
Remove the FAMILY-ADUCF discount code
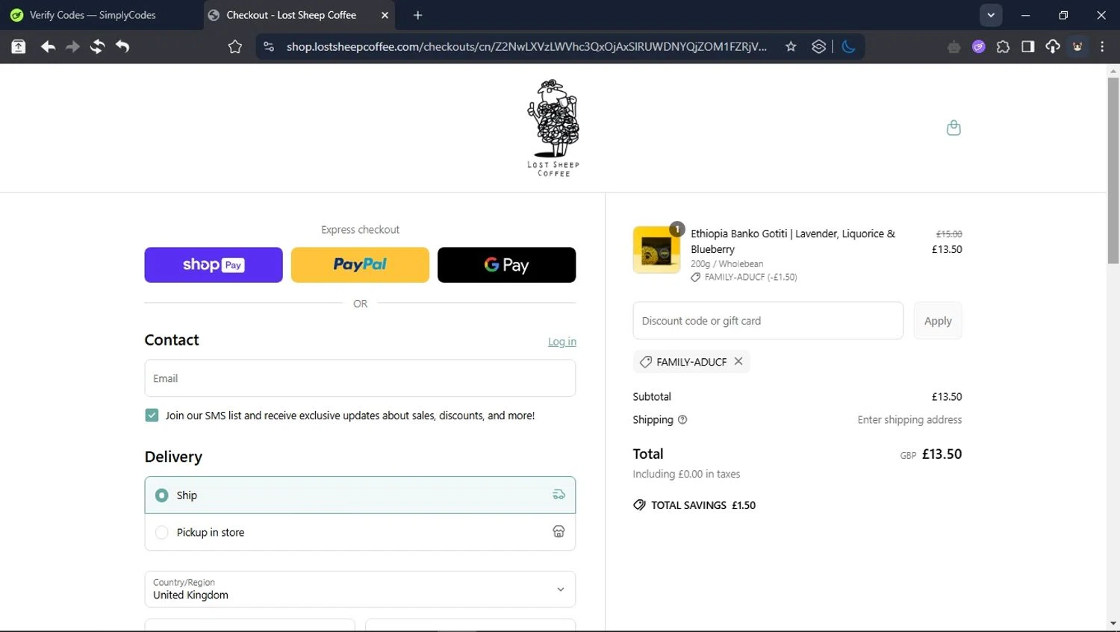point(738,361)
